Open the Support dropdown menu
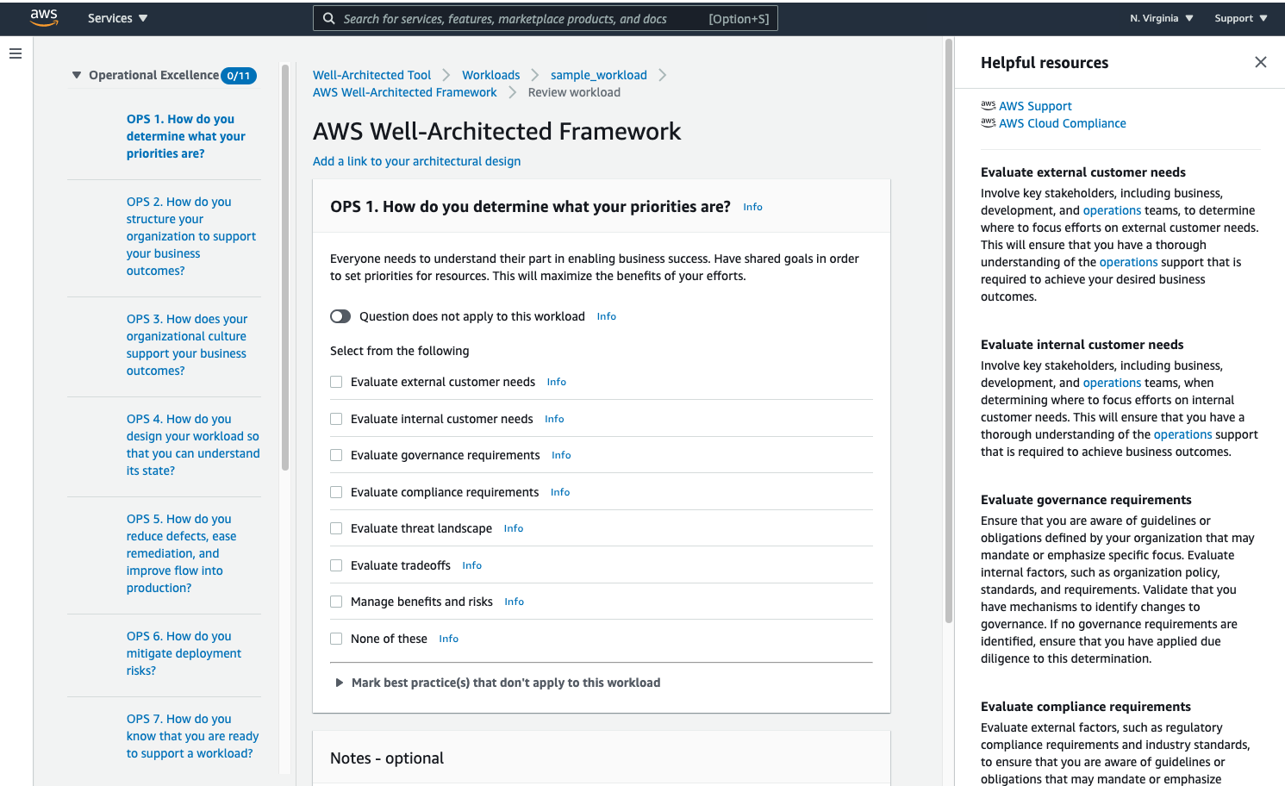The image size is (1285, 786). (x=1241, y=18)
